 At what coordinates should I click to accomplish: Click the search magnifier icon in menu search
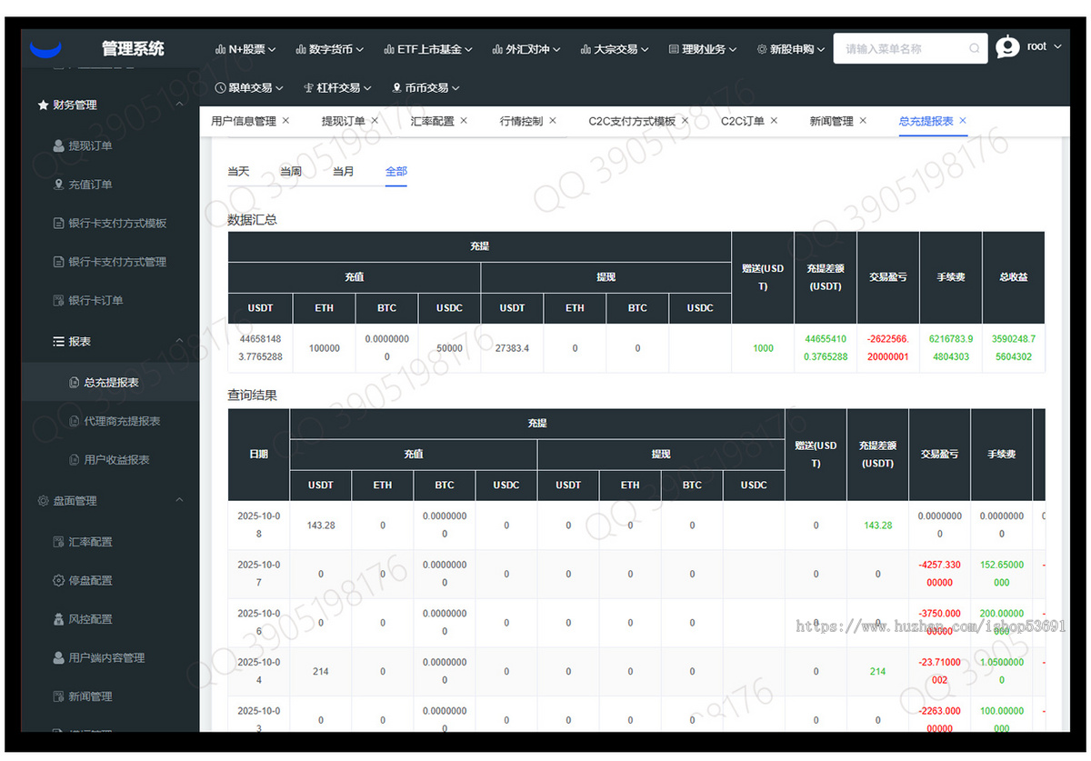tap(975, 49)
